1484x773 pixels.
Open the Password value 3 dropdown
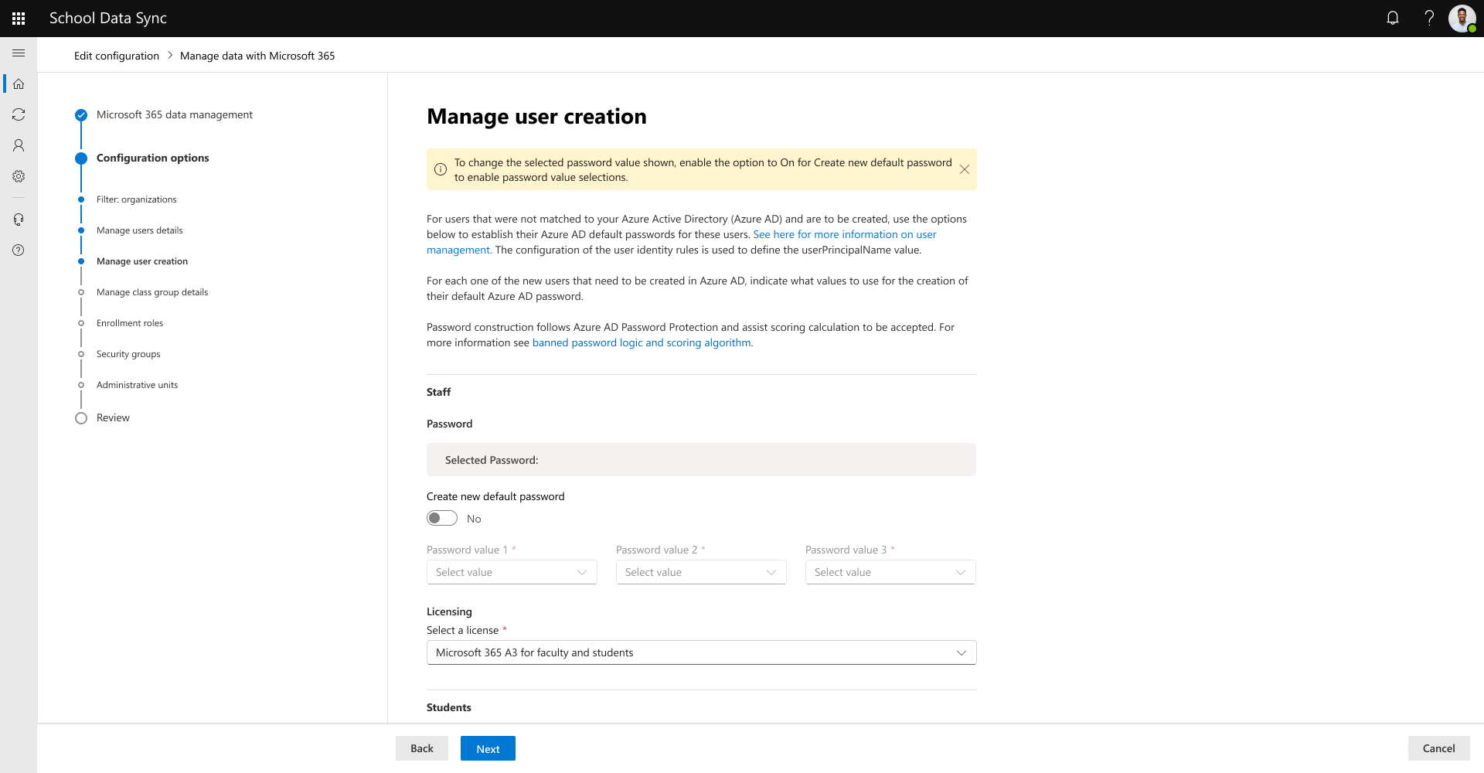(x=890, y=572)
